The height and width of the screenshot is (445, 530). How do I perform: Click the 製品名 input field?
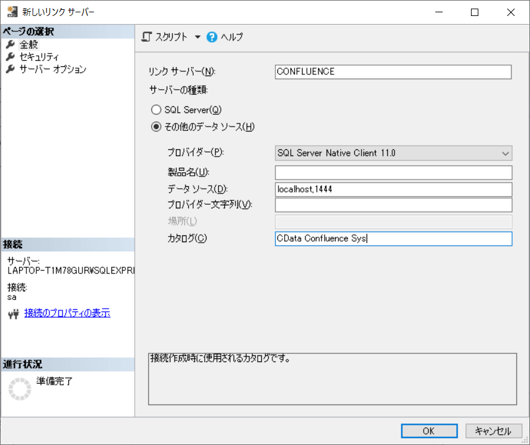[394, 173]
